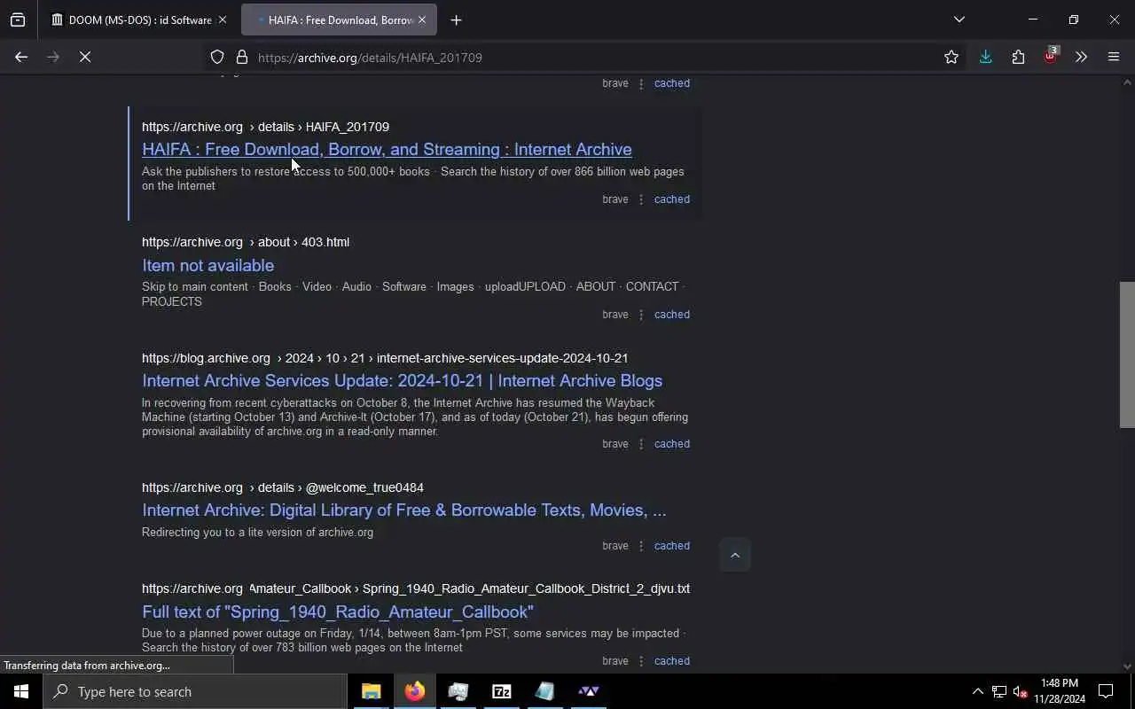Open the notification center icon
The image size is (1135, 709).
click(x=1106, y=691)
